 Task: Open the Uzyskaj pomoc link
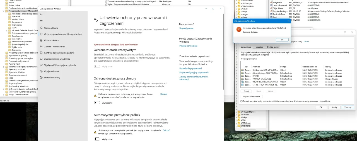point(186,28)
